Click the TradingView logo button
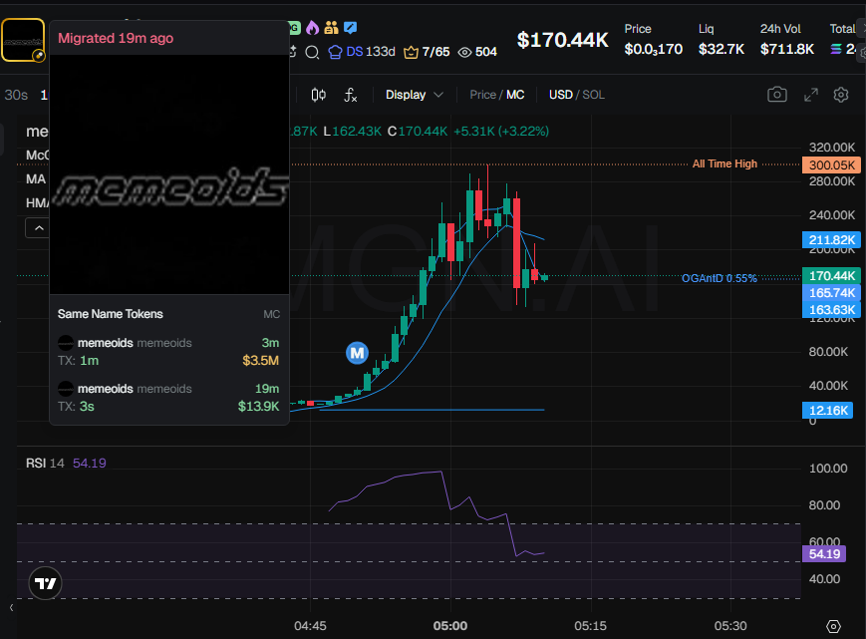Viewport: 866px width, 639px height. (x=45, y=583)
